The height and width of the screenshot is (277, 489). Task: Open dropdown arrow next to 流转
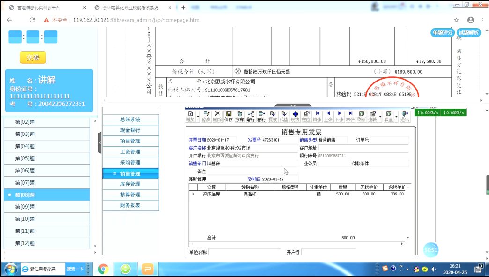(380, 117)
